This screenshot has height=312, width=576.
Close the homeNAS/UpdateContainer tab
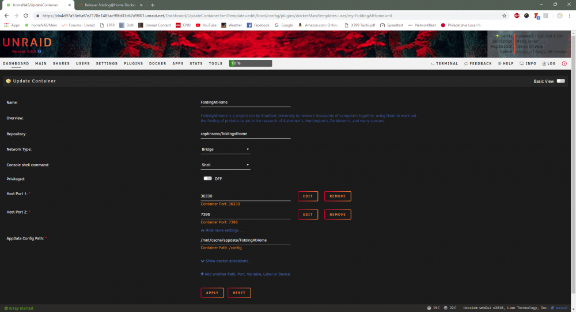point(70,5)
